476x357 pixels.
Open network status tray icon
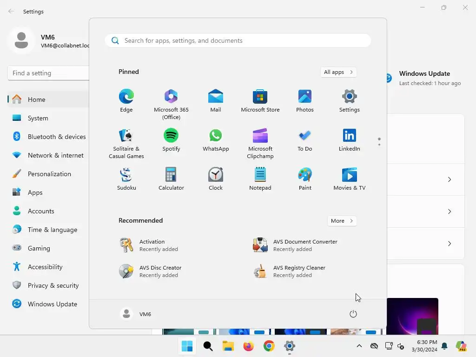(389, 346)
